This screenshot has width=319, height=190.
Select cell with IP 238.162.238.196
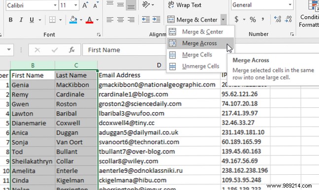point(245,170)
